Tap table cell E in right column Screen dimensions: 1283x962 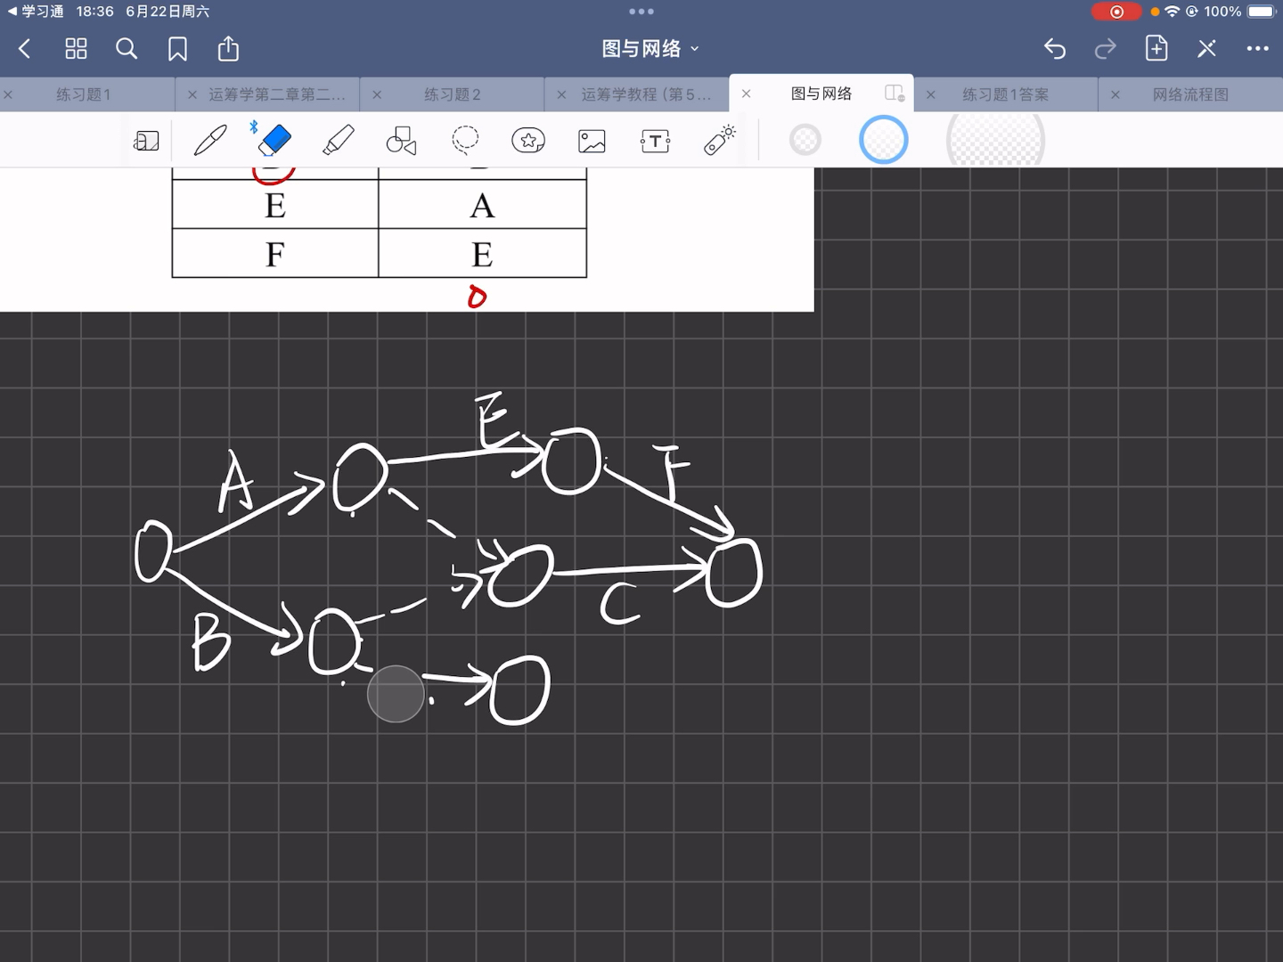pos(482,254)
